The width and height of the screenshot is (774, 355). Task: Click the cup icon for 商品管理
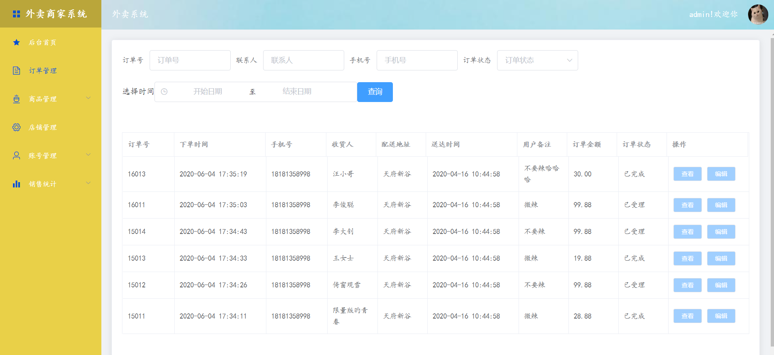(16, 99)
